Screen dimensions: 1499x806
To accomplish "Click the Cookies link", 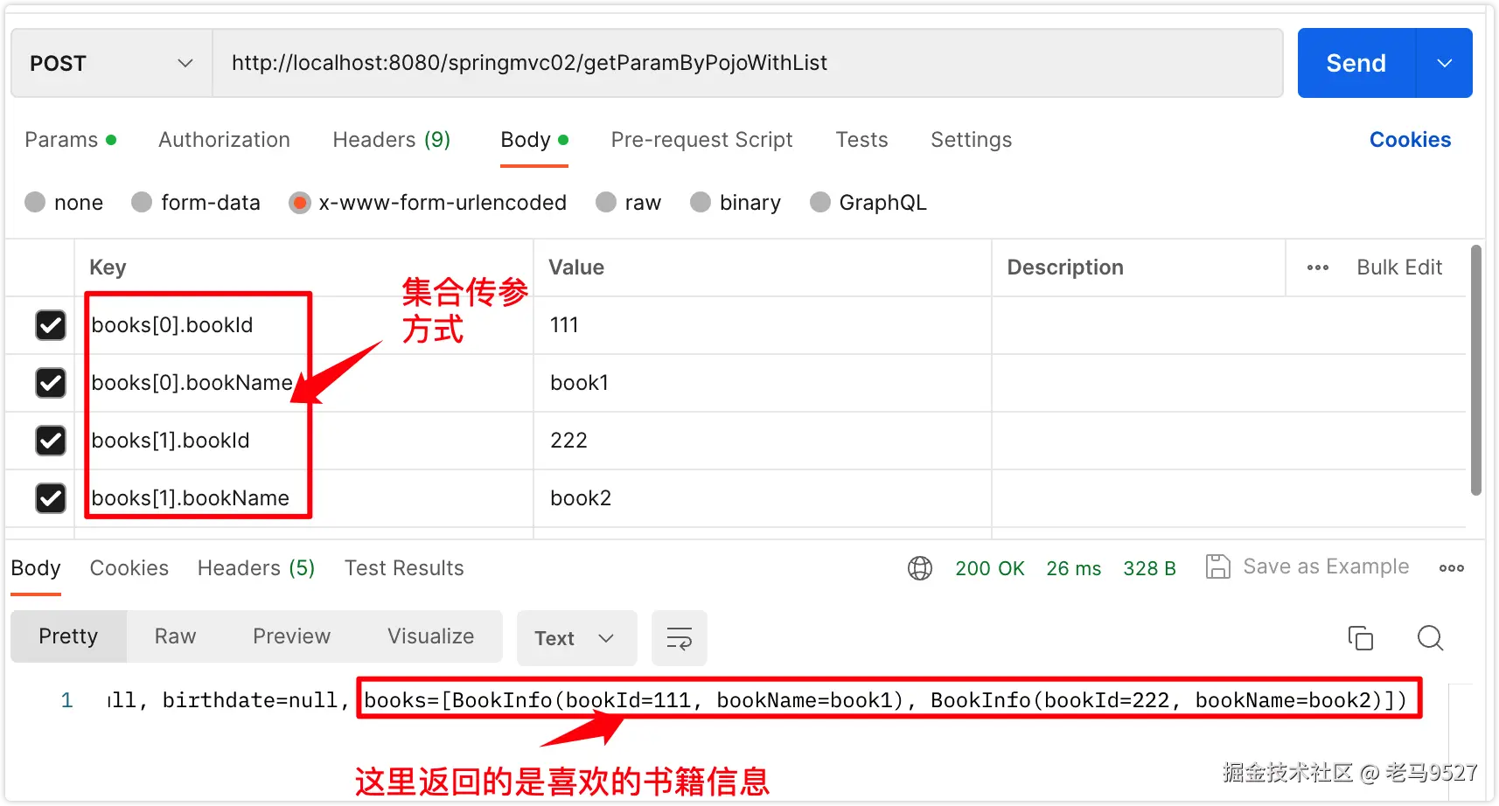I will (x=1410, y=140).
